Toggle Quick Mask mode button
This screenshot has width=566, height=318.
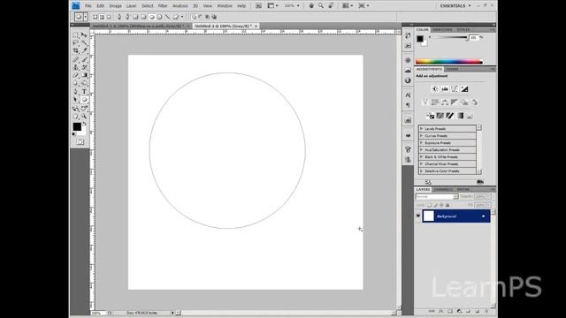click(80, 142)
